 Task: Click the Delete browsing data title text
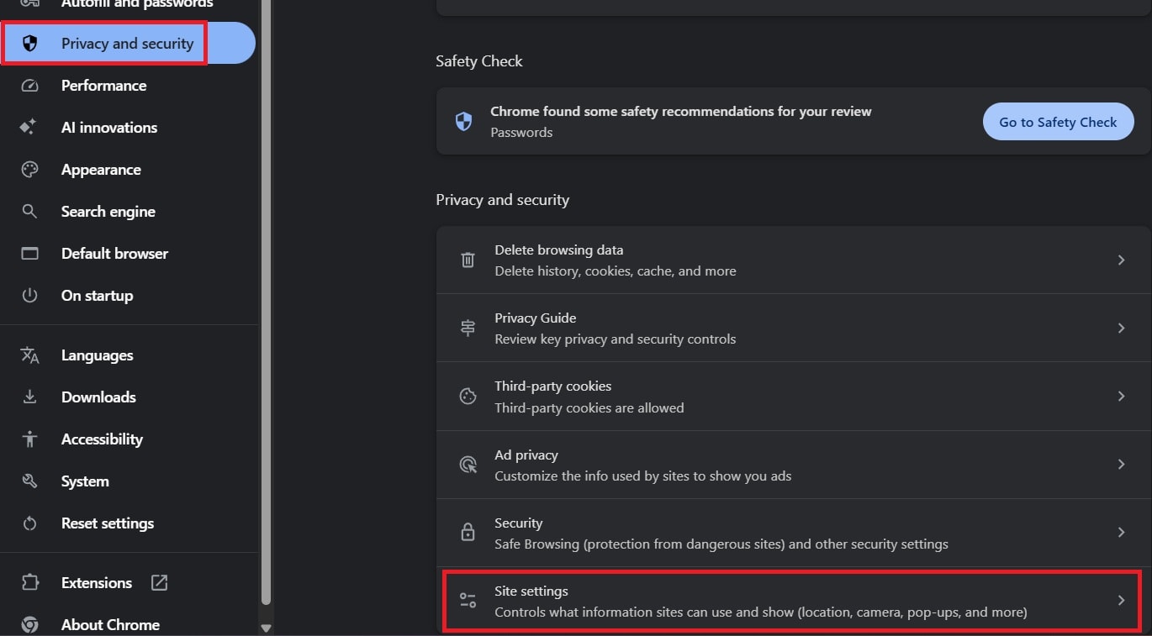[x=559, y=250]
